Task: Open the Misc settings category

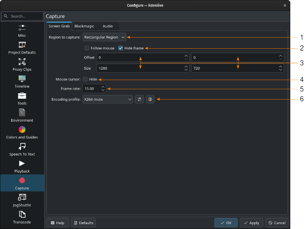Action: point(22,31)
